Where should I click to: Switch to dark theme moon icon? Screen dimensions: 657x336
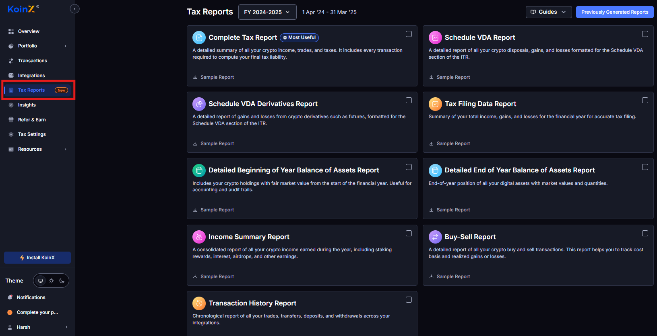(62, 281)
